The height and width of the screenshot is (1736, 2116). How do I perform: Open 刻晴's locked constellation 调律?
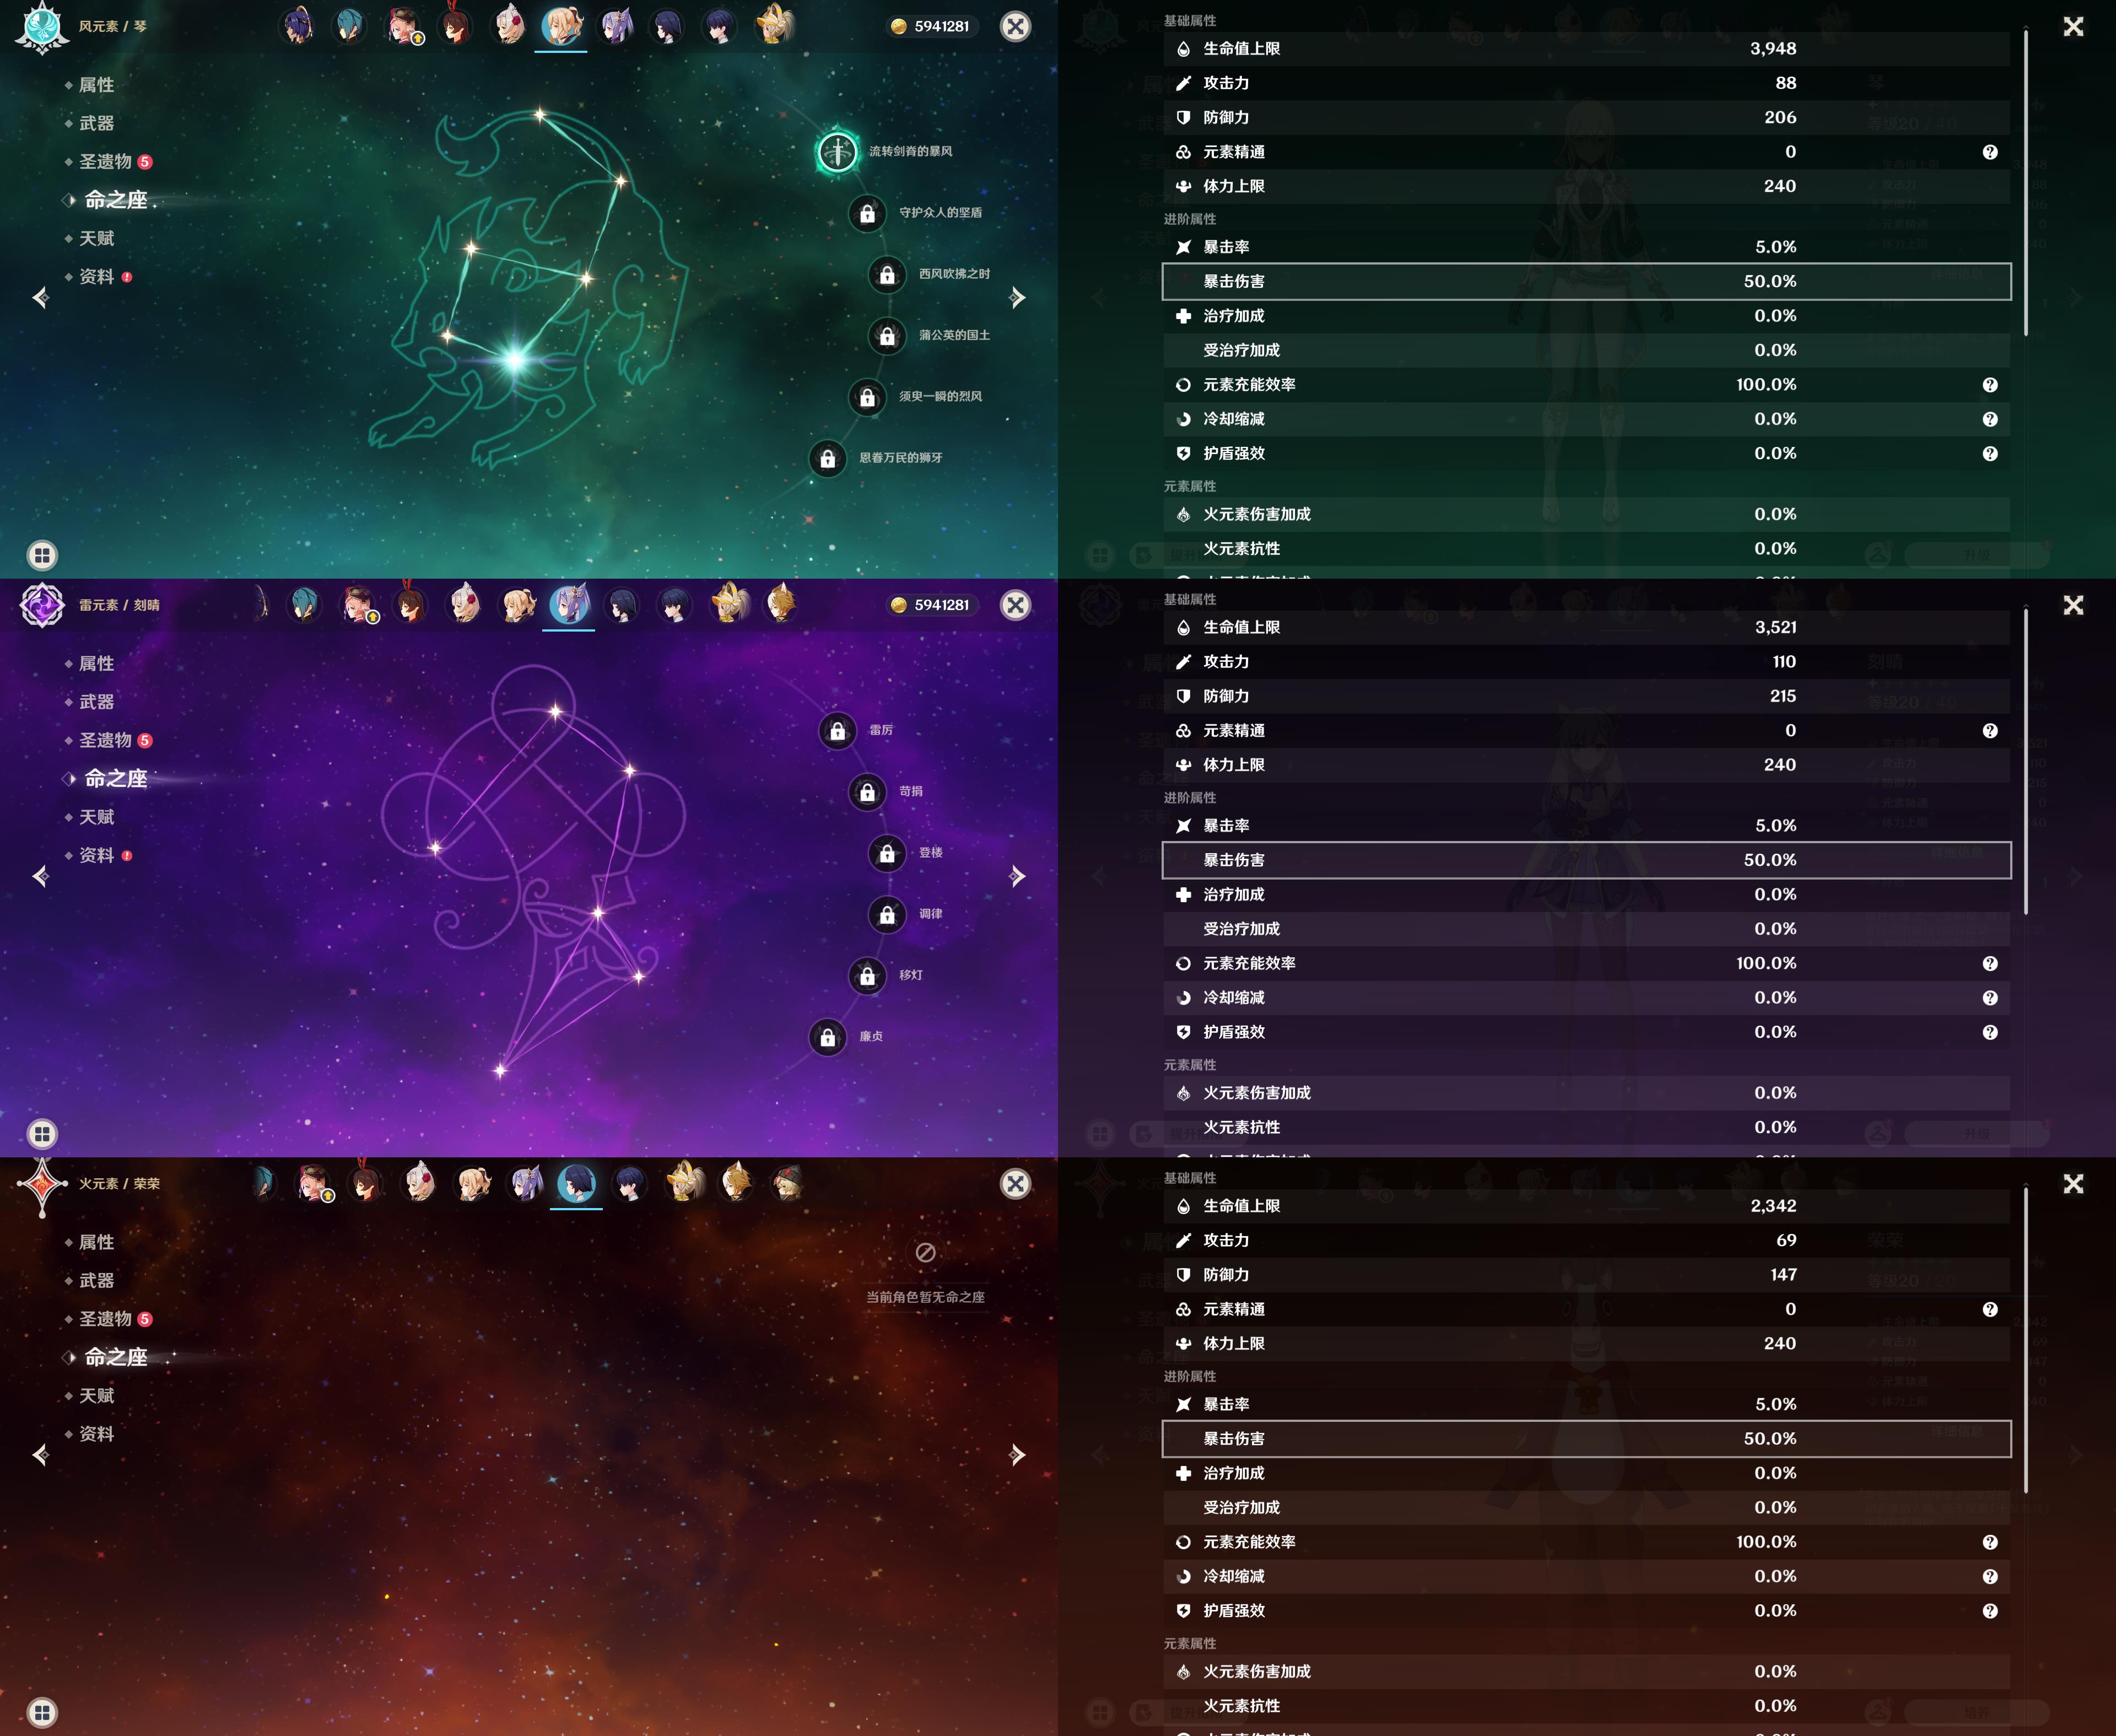tap(887, 914)
